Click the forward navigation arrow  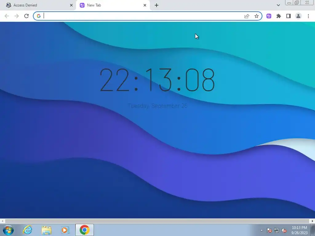tap(17, 16)
